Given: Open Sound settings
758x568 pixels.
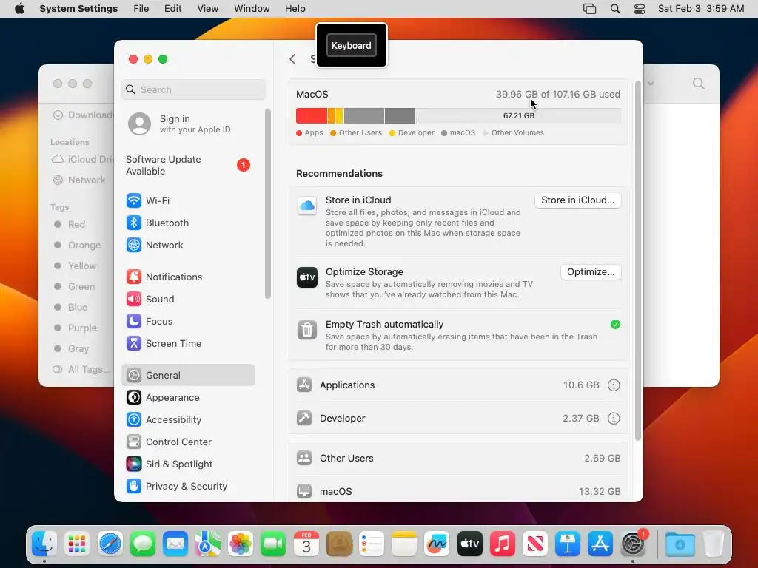Looking at the screenshot, I should pos(187,299).
